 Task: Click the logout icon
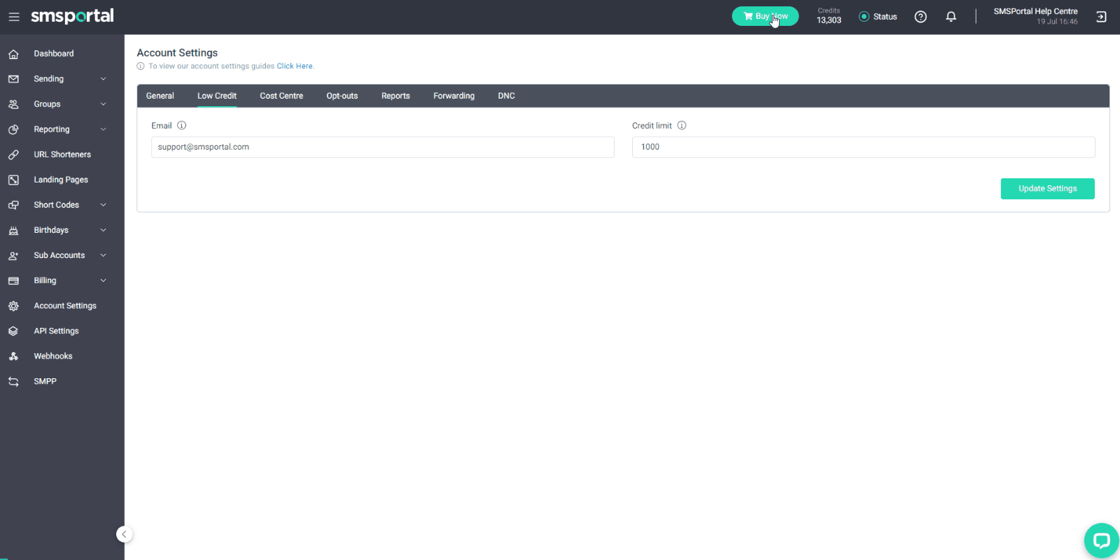[1101, 17]
